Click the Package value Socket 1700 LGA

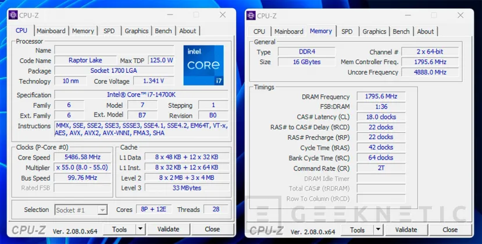(115, 70)
